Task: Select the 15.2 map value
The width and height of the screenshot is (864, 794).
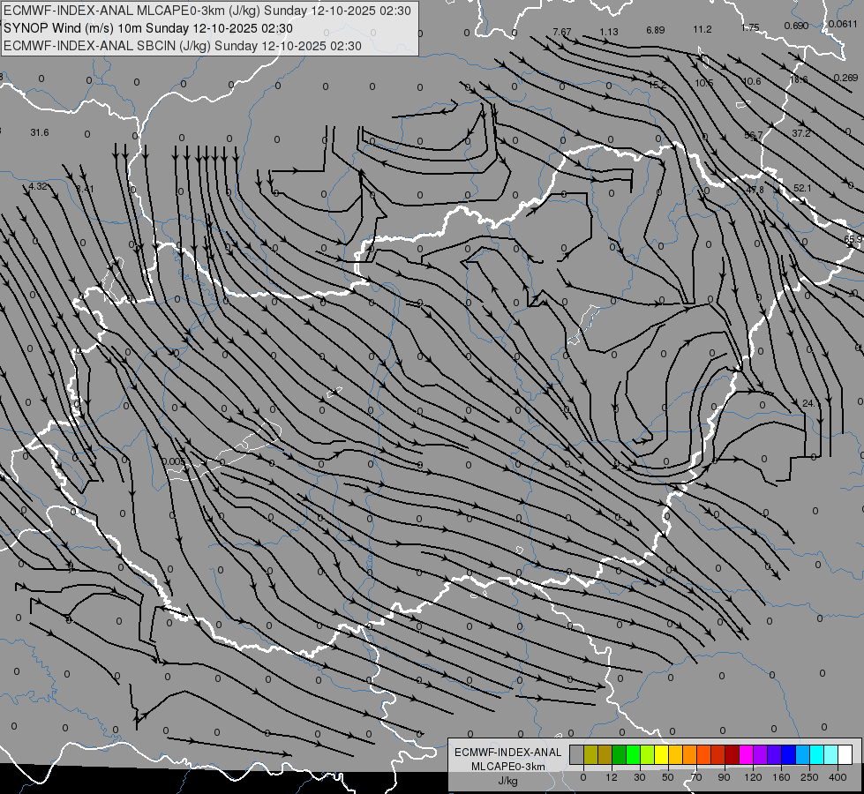Action: point(657,86)
